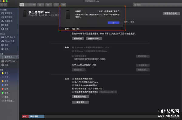Go back using the toolbar back arrow

click(2, 5)
